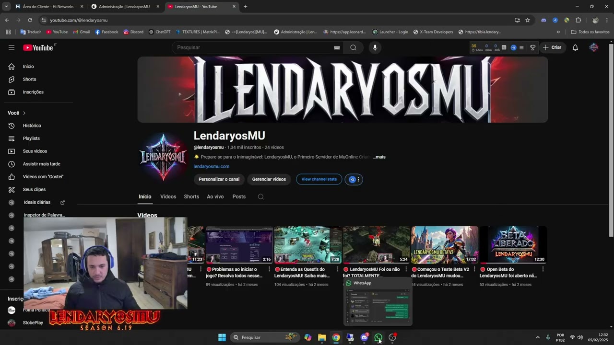
Task: Click the YouTube search input field
Action: [254, 47]
